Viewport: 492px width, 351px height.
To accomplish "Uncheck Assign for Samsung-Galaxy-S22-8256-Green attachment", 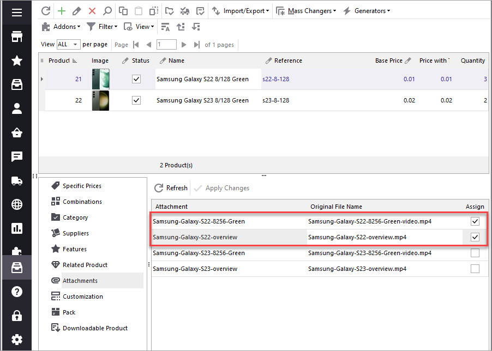I will tap(475, 221).
